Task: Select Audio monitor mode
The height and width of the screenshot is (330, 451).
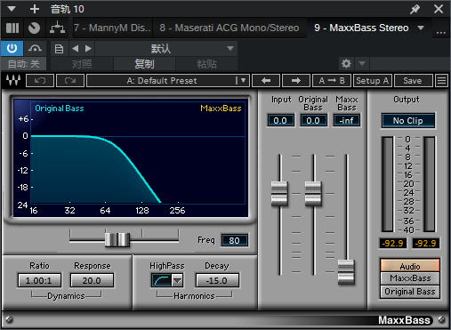Action: (410, 266)
